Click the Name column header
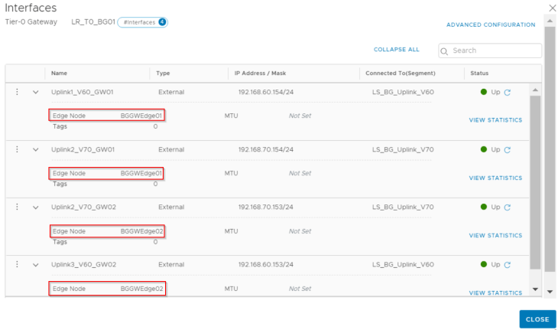The height and width of the screenshot is (330, 558). pyautogui.click(x=60, y=74)
